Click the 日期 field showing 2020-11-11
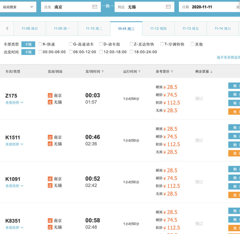Image resolution: width=240 pixels, height=234 pixels. [x=209, y=7]
